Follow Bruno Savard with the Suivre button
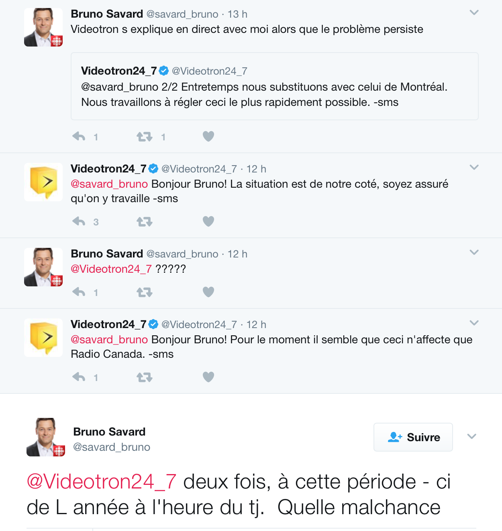 [413, 437]
